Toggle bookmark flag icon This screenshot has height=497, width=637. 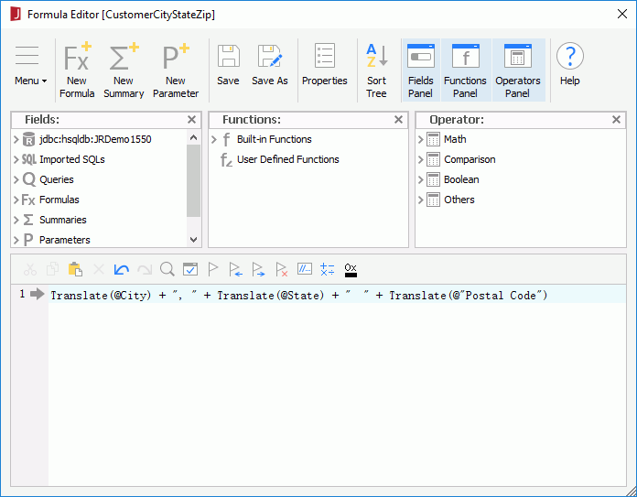click(x=213, y=269)
